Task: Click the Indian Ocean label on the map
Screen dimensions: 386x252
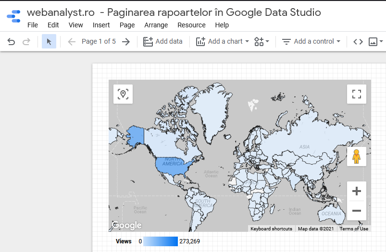Action: (295, 211)
